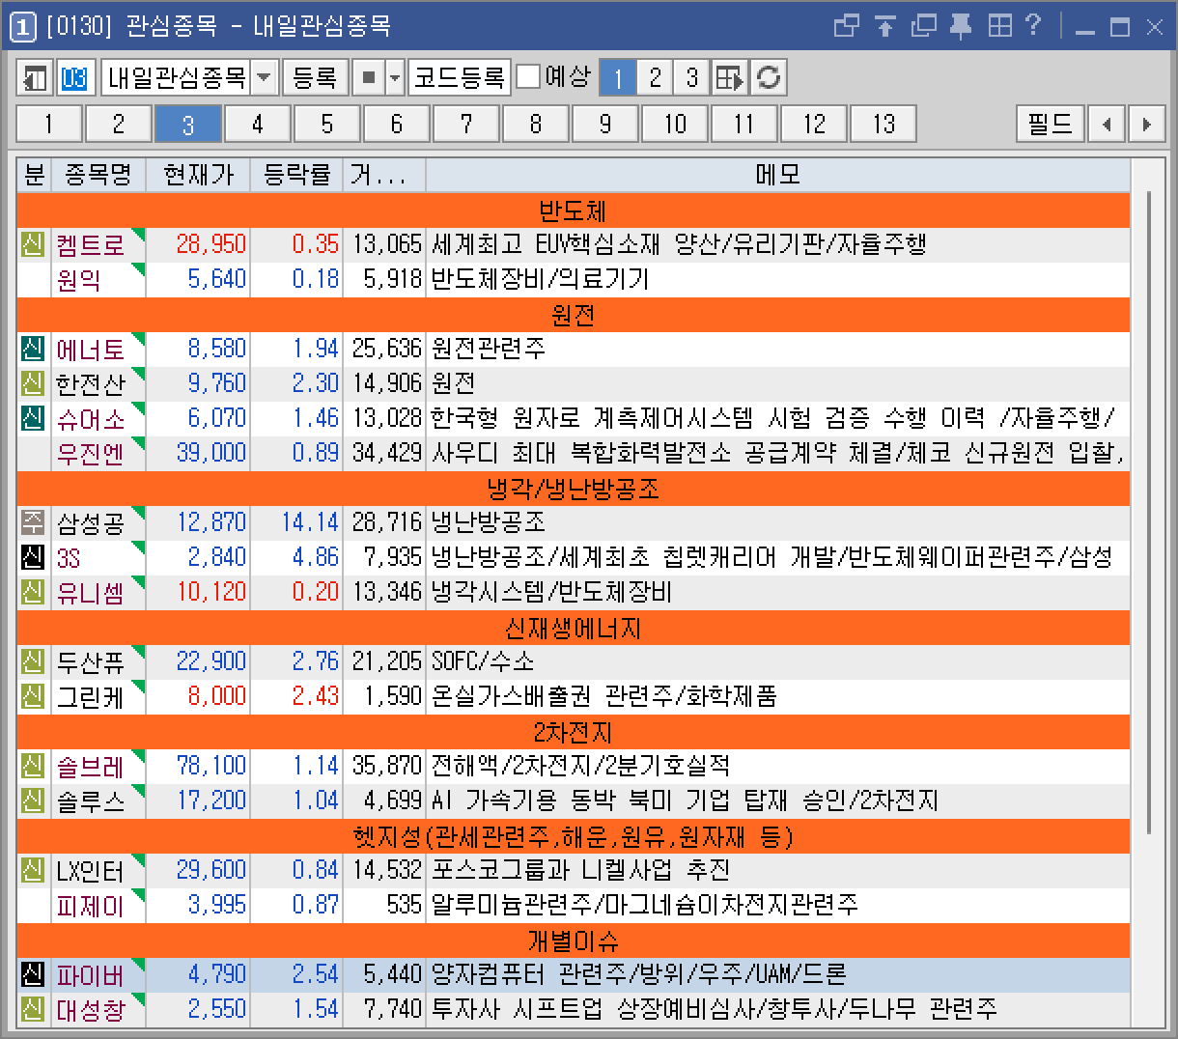Click the grid layout icon in title bar
1178x1039 pixels.
tap(999, 26)
